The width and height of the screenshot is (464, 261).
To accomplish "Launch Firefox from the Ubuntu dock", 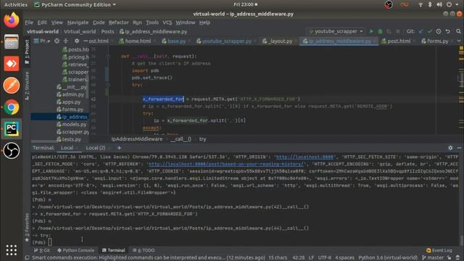I will 12,20.
